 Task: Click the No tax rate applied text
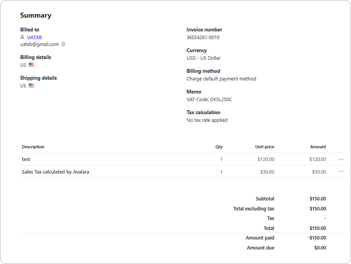click(207, 120)
